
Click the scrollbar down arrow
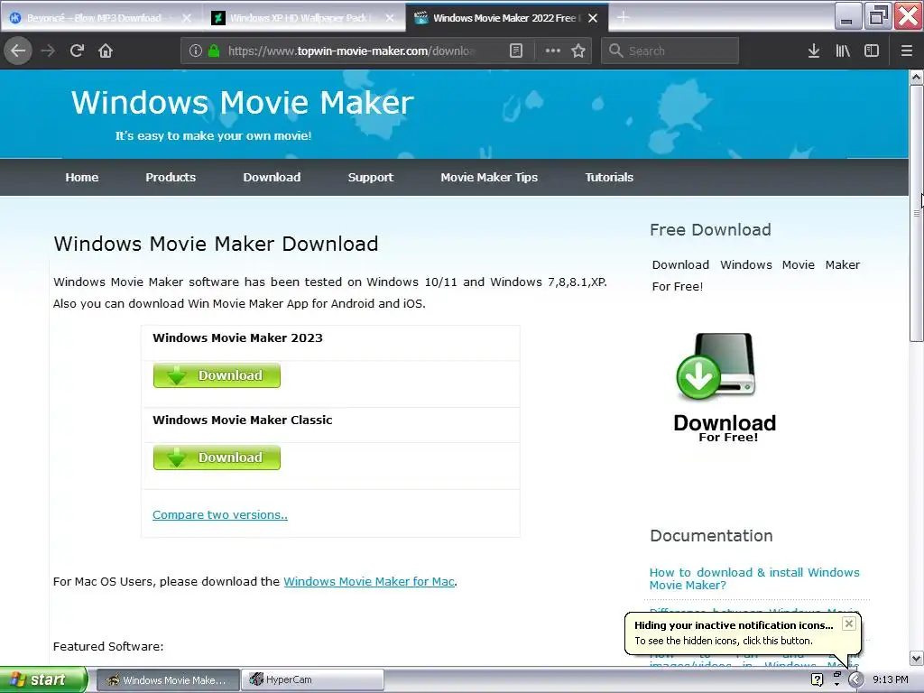point(916,658)
